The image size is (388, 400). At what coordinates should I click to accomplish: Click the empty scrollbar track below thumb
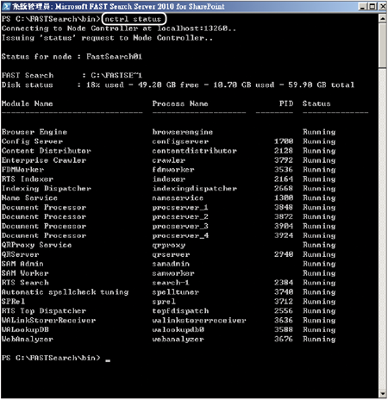coord(382,228)
